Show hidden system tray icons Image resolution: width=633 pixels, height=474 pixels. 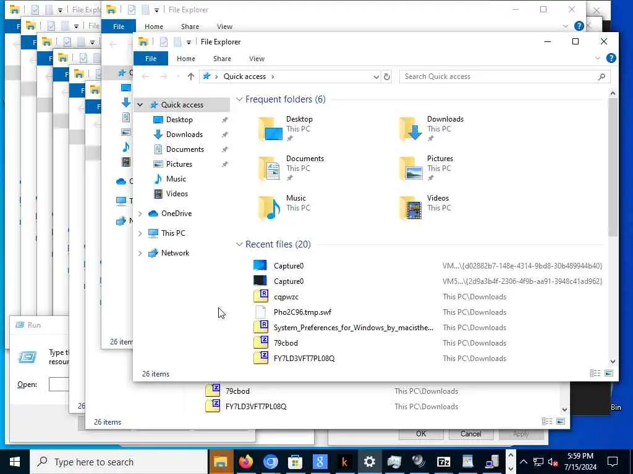tap(523, 462)
